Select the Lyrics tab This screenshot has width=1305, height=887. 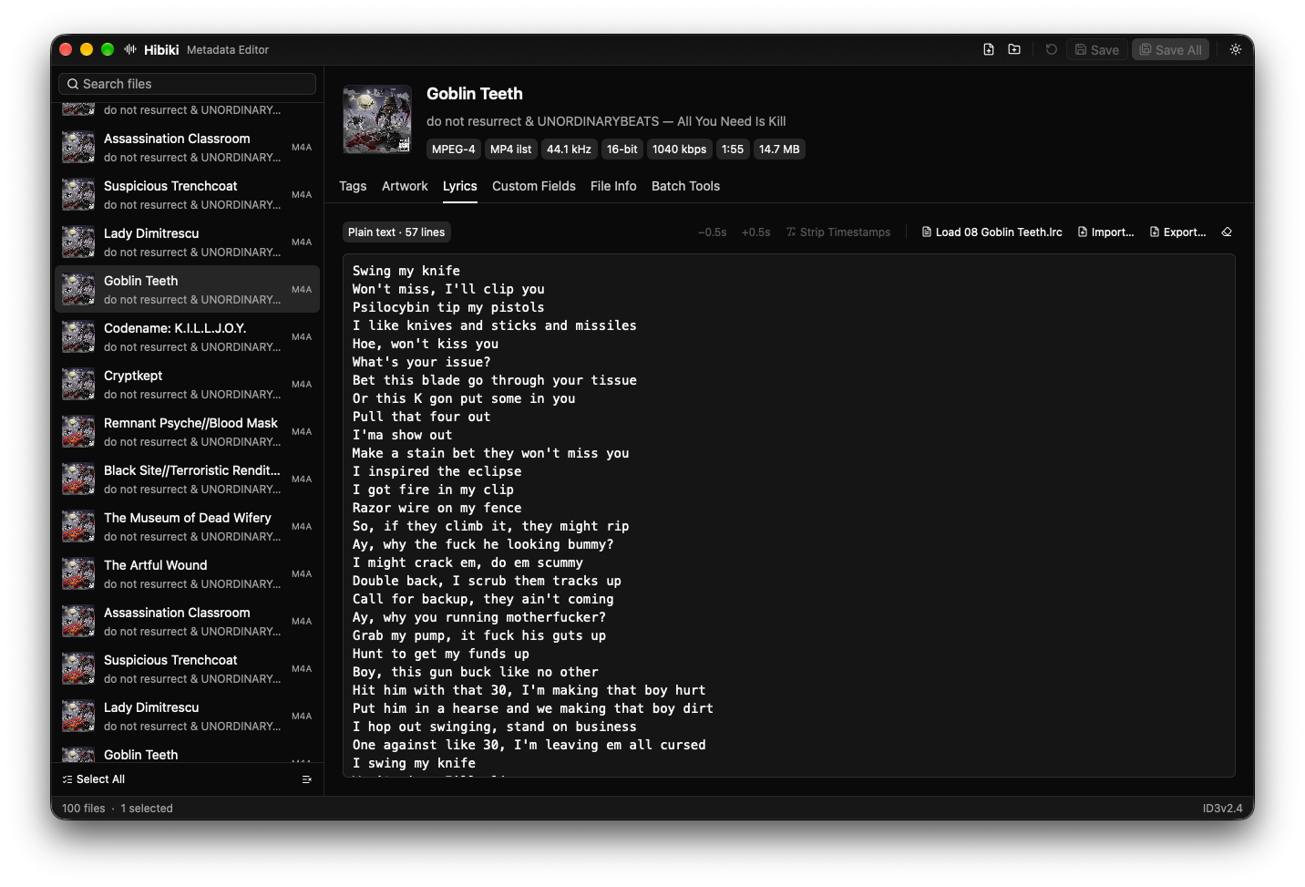460,186
